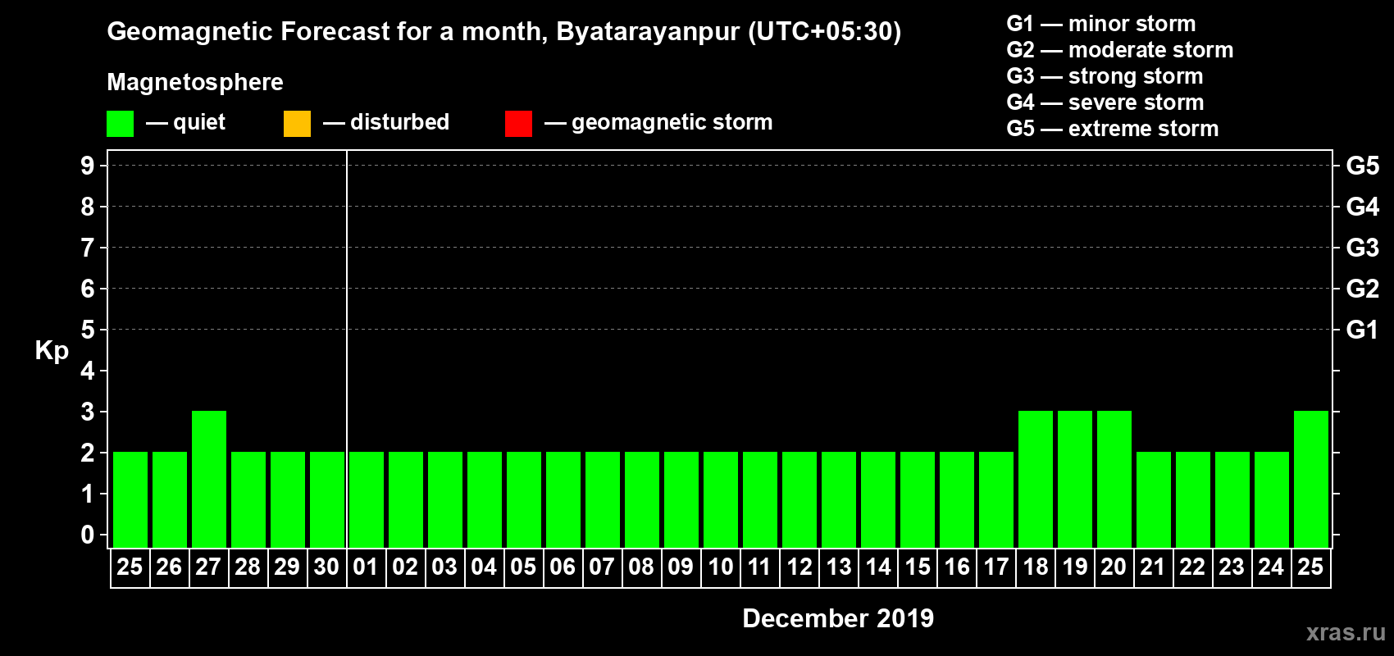Click date label 24 on the x-axis
This screenshot has width=1394, height=656.
tap(1271, 567)
